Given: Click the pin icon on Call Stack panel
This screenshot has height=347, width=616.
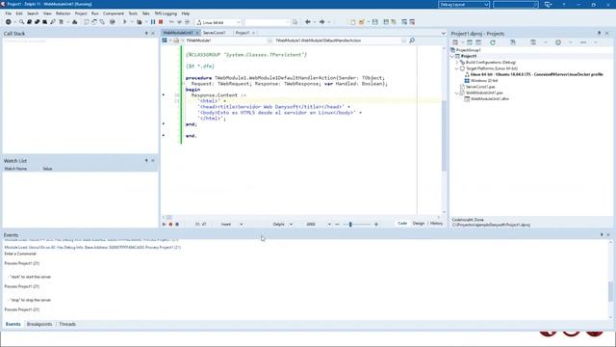Looking at the screenshot, I should (146, 34).
